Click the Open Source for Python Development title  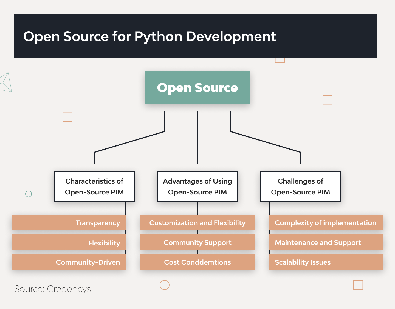[x=149, y=36]
